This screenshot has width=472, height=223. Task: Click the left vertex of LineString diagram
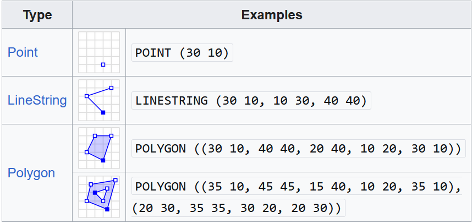click(x=87, y=96)
